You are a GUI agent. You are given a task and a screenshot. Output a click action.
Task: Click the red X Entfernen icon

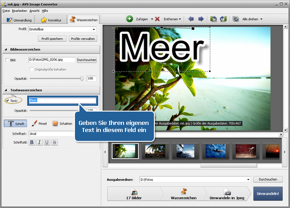(x=157, y=19)
